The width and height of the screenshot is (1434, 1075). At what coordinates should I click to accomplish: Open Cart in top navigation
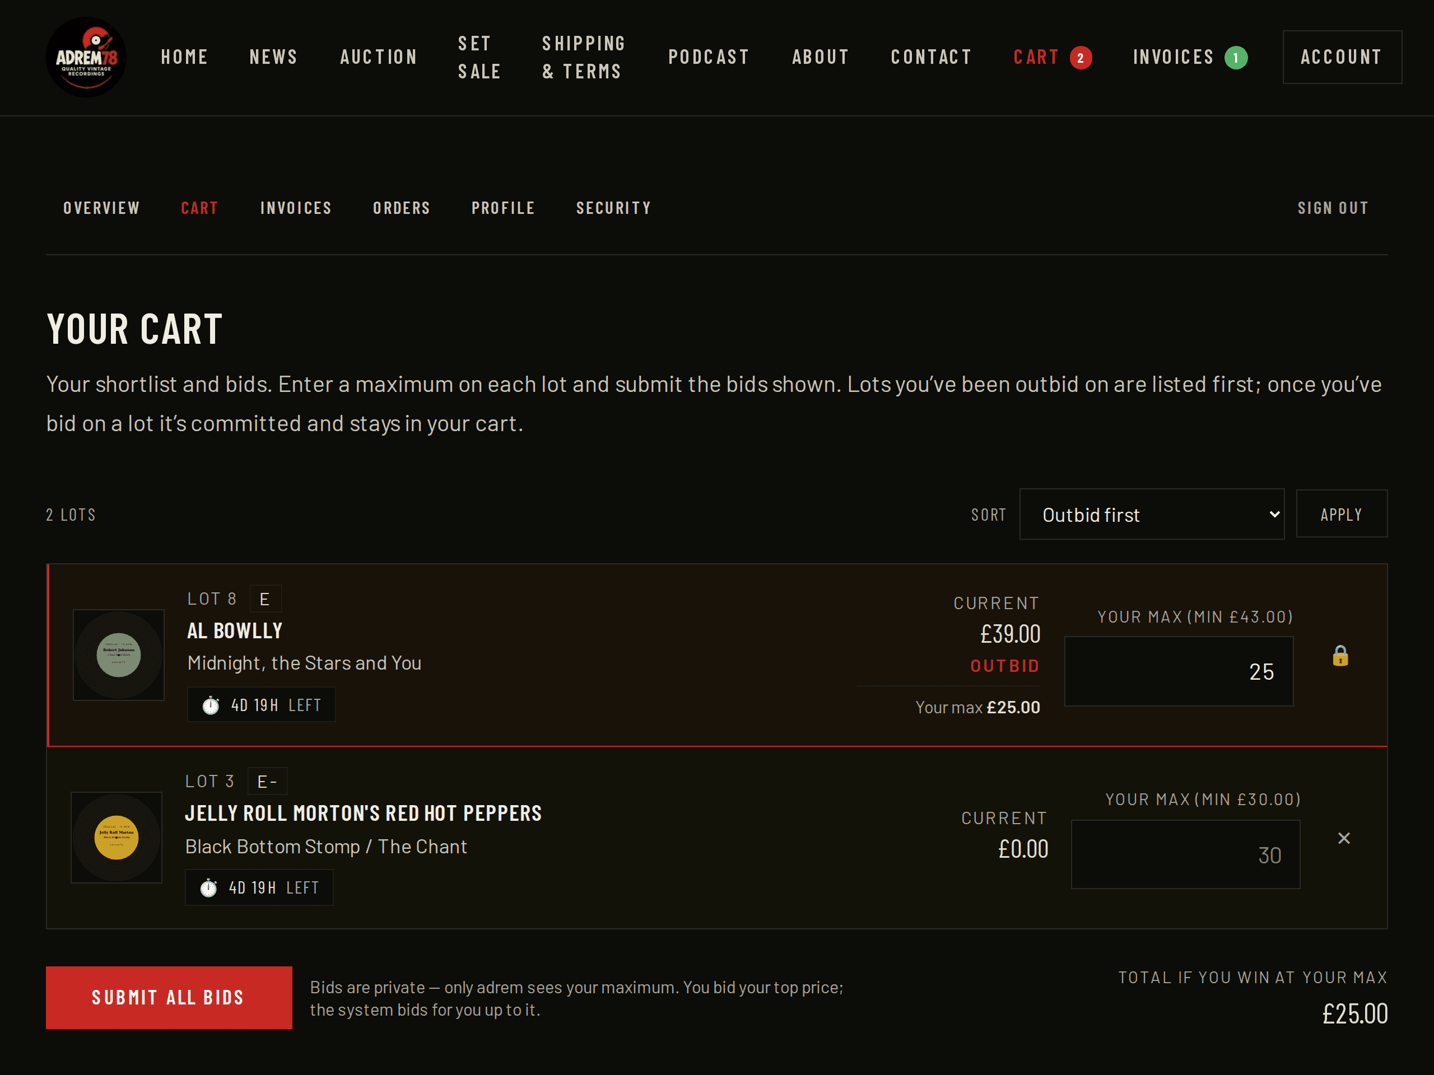pos(1036,57)
